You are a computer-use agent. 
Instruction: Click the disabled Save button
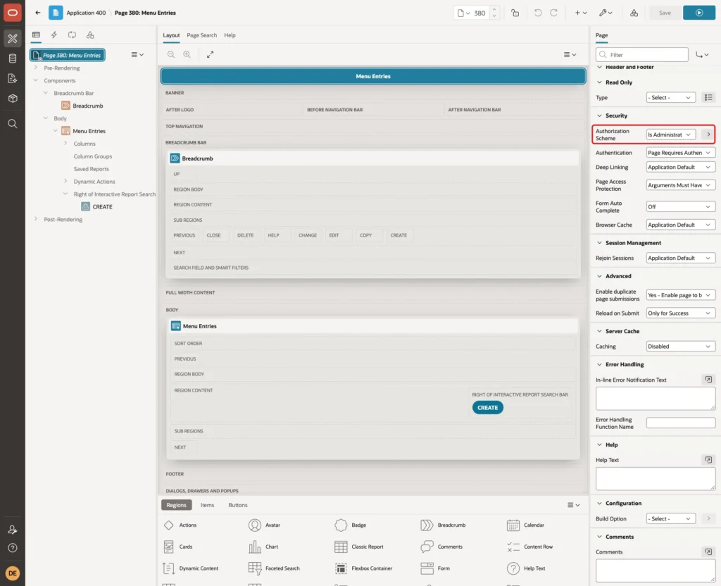coord(665,13)
